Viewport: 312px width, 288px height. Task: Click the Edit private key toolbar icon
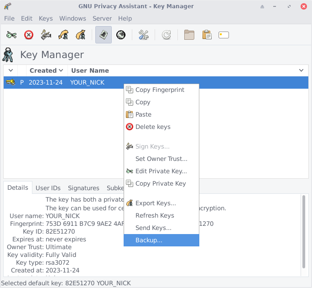pos(11,35)
